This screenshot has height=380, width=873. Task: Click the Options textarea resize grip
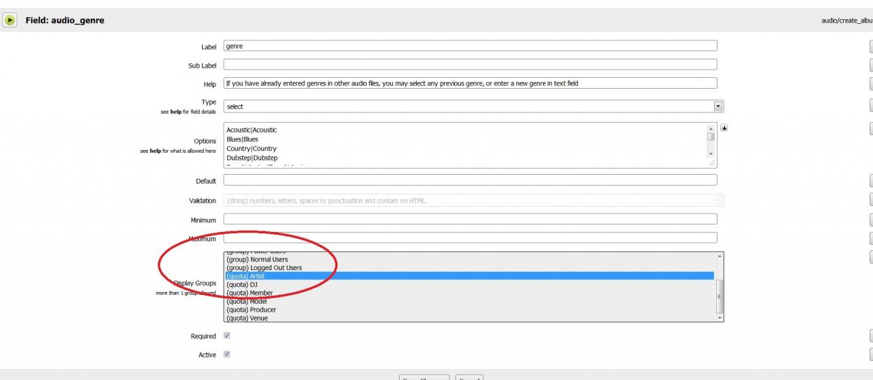pyautogui.click(x=711, y=162)
